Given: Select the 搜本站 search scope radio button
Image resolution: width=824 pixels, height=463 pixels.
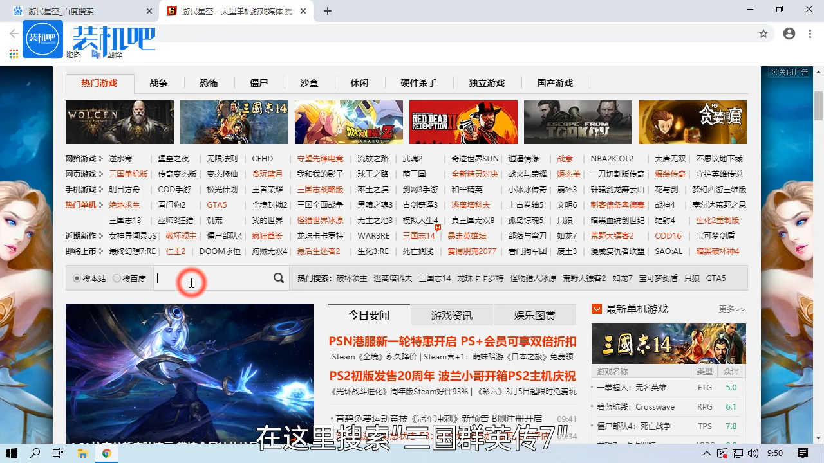Looking at the screenshot, I should pos(76,278).
